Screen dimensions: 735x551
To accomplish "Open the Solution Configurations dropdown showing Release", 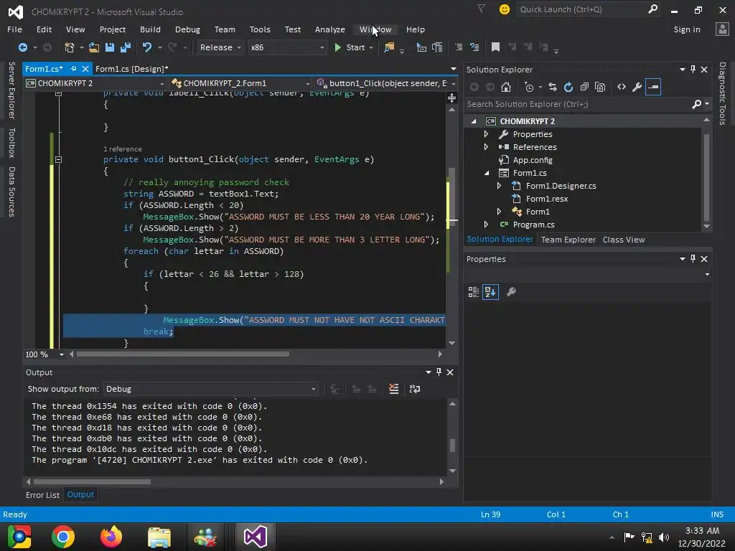I will click(220, 47).
